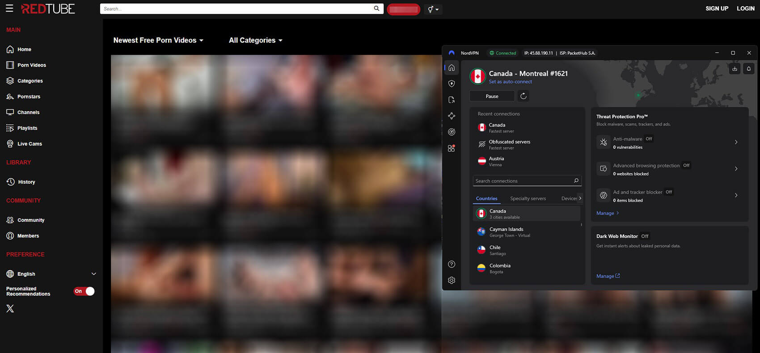The image size is (760, 353).
Task: Show more NordVPN tabs arrow
Action: pos(580,198)
